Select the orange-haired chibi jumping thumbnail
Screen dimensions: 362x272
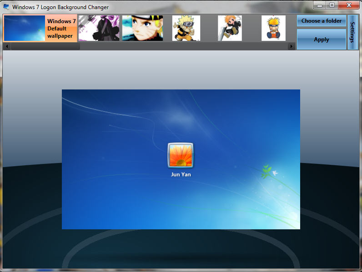230,28
